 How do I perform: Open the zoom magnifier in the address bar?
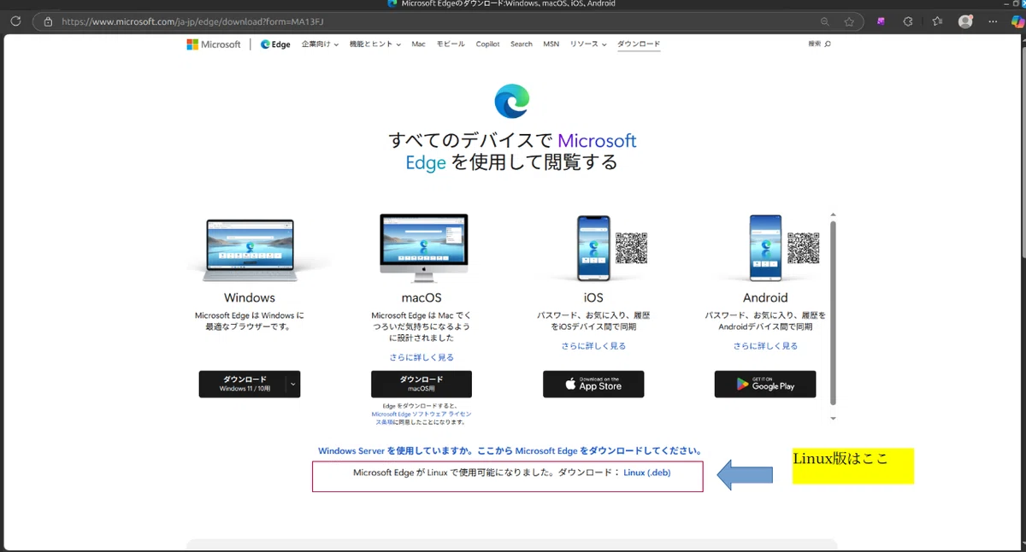(824, 21)
